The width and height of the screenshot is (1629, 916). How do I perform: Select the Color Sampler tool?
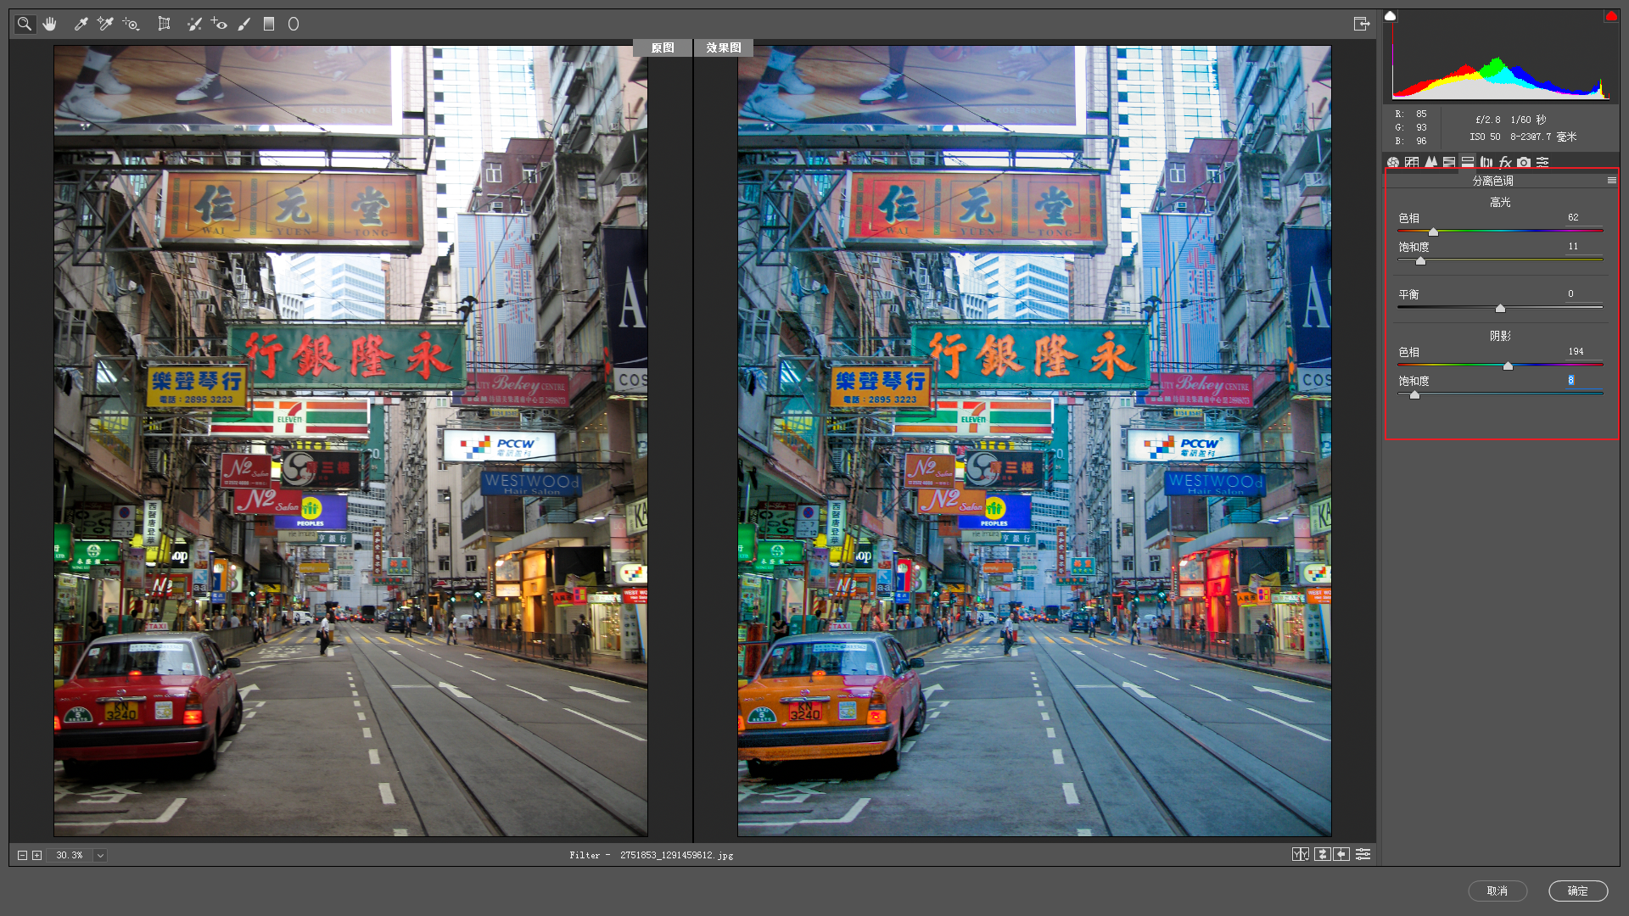(x=105, y=24)
